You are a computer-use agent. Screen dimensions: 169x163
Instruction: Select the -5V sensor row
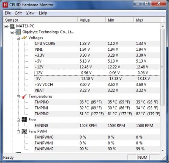tap(97, 79)
